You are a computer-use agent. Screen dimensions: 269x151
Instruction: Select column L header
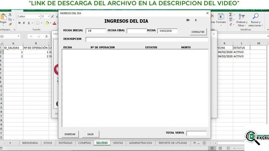(241, 43)
